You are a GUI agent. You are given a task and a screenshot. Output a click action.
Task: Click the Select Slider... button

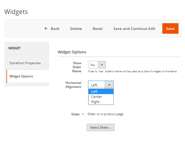(x=100, y=128)
